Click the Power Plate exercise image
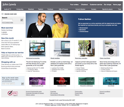Viewport: 124px width, 107px height. [x=86, y=48]
